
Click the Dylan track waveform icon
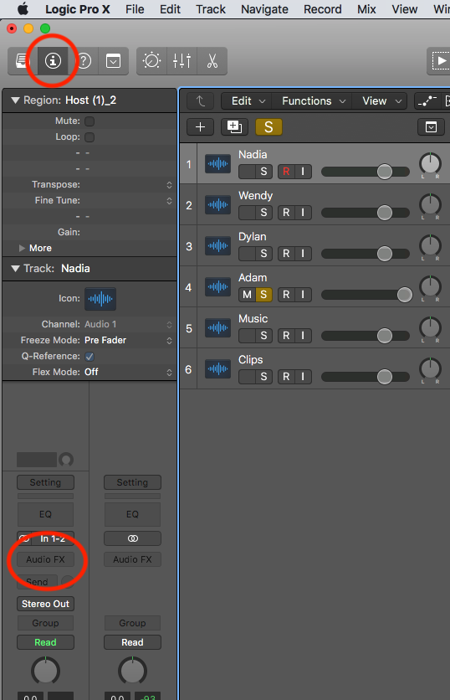(217, 246)
